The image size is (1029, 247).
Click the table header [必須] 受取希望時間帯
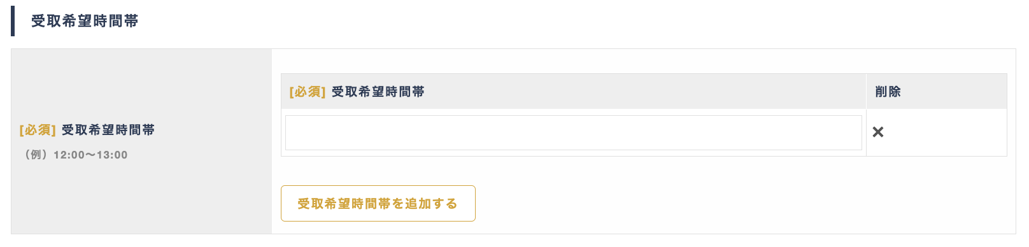[357, 92]
